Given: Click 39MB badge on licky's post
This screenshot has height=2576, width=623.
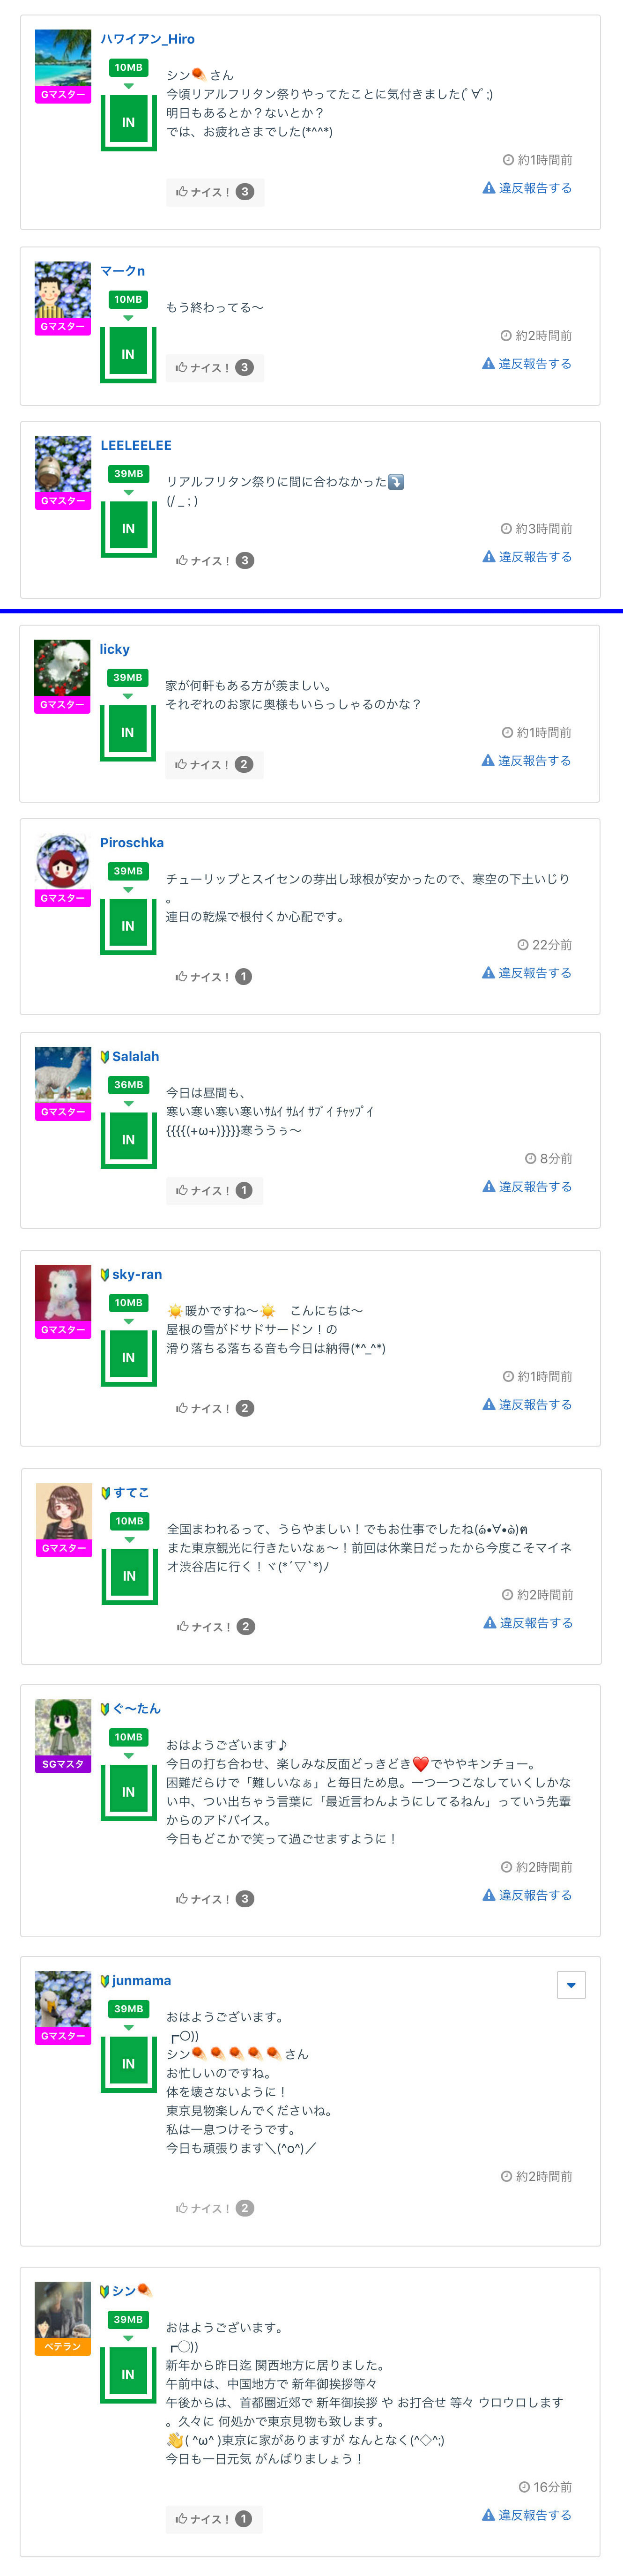Looking at the screenshot, I should 128,678.
